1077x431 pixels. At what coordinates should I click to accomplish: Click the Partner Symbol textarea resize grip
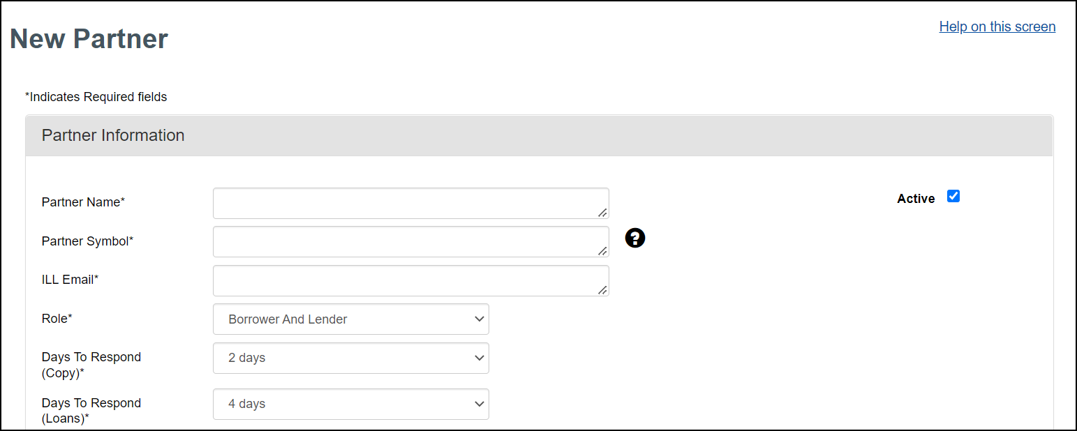602,251
